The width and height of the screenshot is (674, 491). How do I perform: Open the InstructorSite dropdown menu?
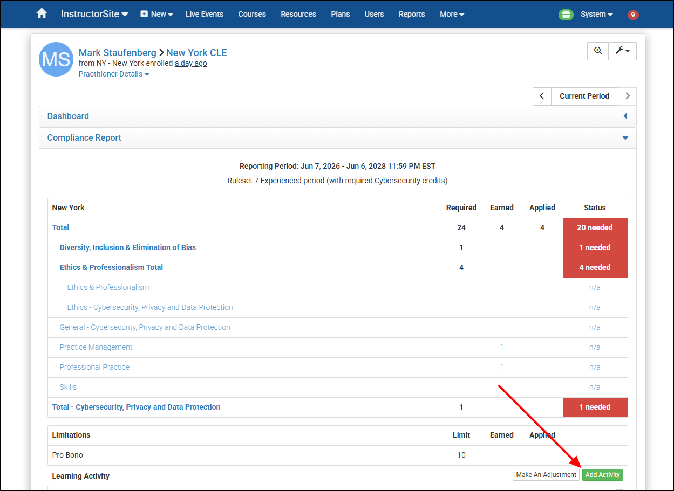tap(94, 14)
